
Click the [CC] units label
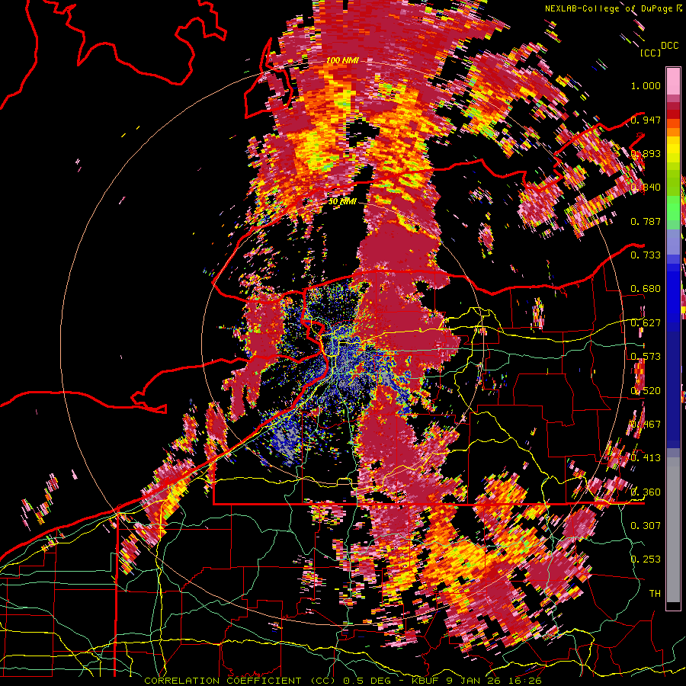click(651, 53)
